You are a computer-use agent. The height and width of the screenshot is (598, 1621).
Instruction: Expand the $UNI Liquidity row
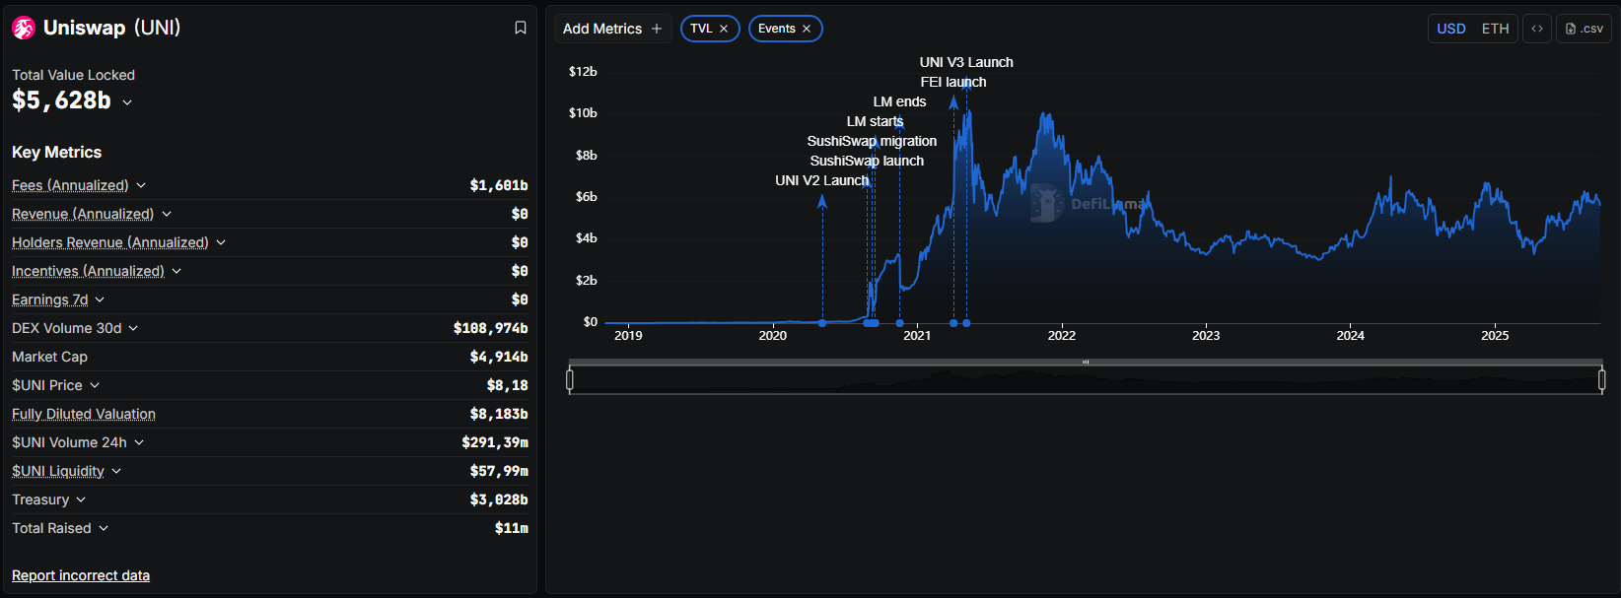click(x=116, y=471)
